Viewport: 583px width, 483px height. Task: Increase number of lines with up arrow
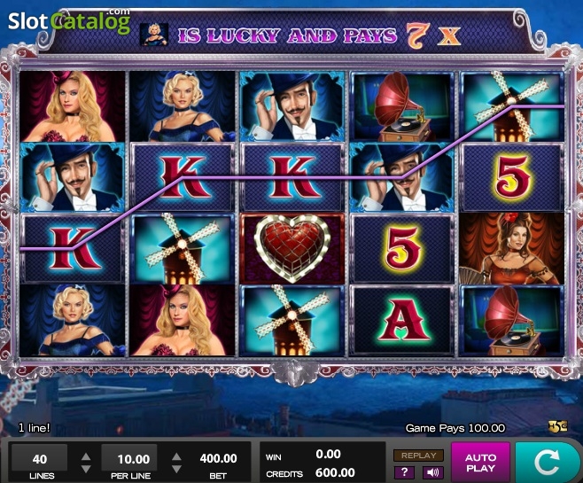[x=86, y=456]
